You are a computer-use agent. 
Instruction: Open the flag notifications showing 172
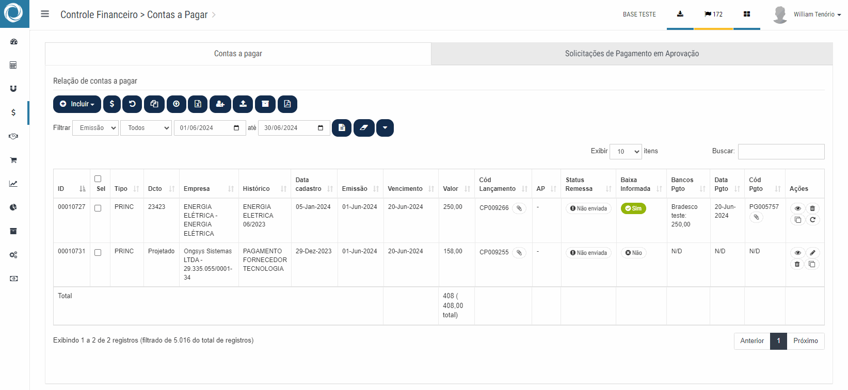click(713, 14)
